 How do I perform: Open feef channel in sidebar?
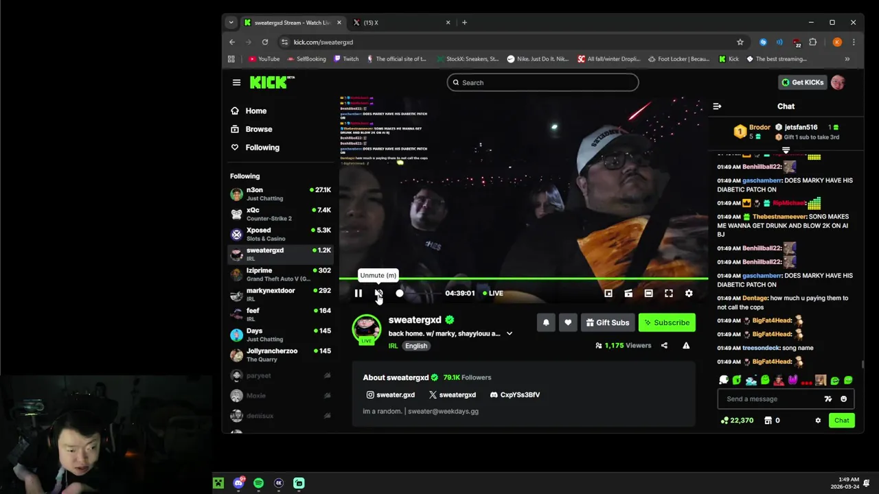coord(281,314)
